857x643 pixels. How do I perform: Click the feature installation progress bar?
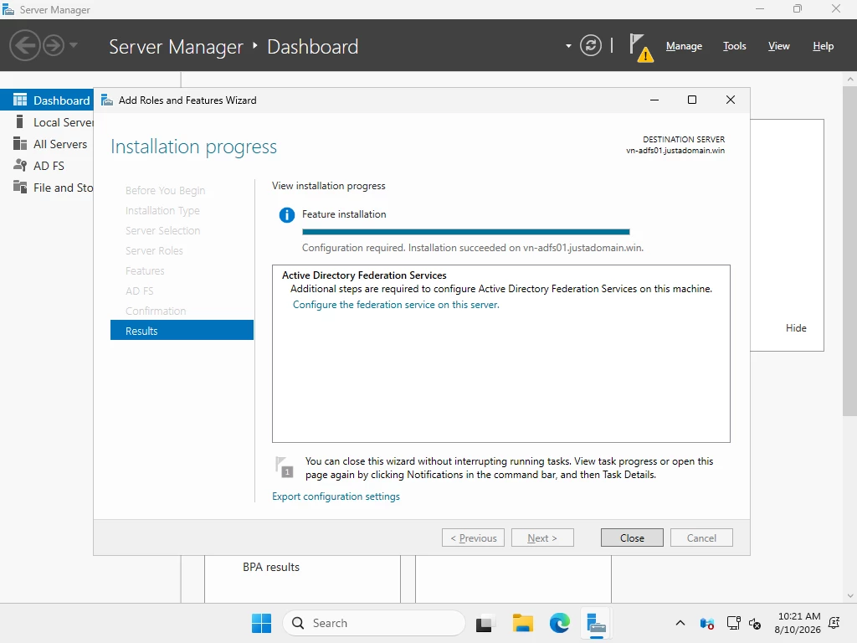pos(465,232)
